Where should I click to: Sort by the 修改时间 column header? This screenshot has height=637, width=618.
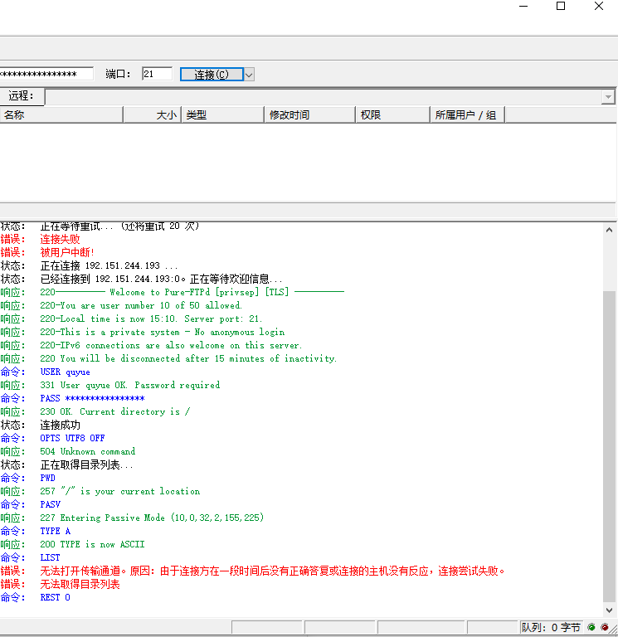309,115
